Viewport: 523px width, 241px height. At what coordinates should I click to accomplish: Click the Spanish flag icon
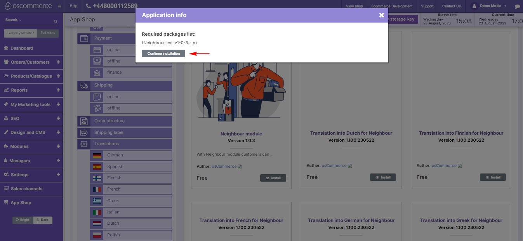coord(97,167)
